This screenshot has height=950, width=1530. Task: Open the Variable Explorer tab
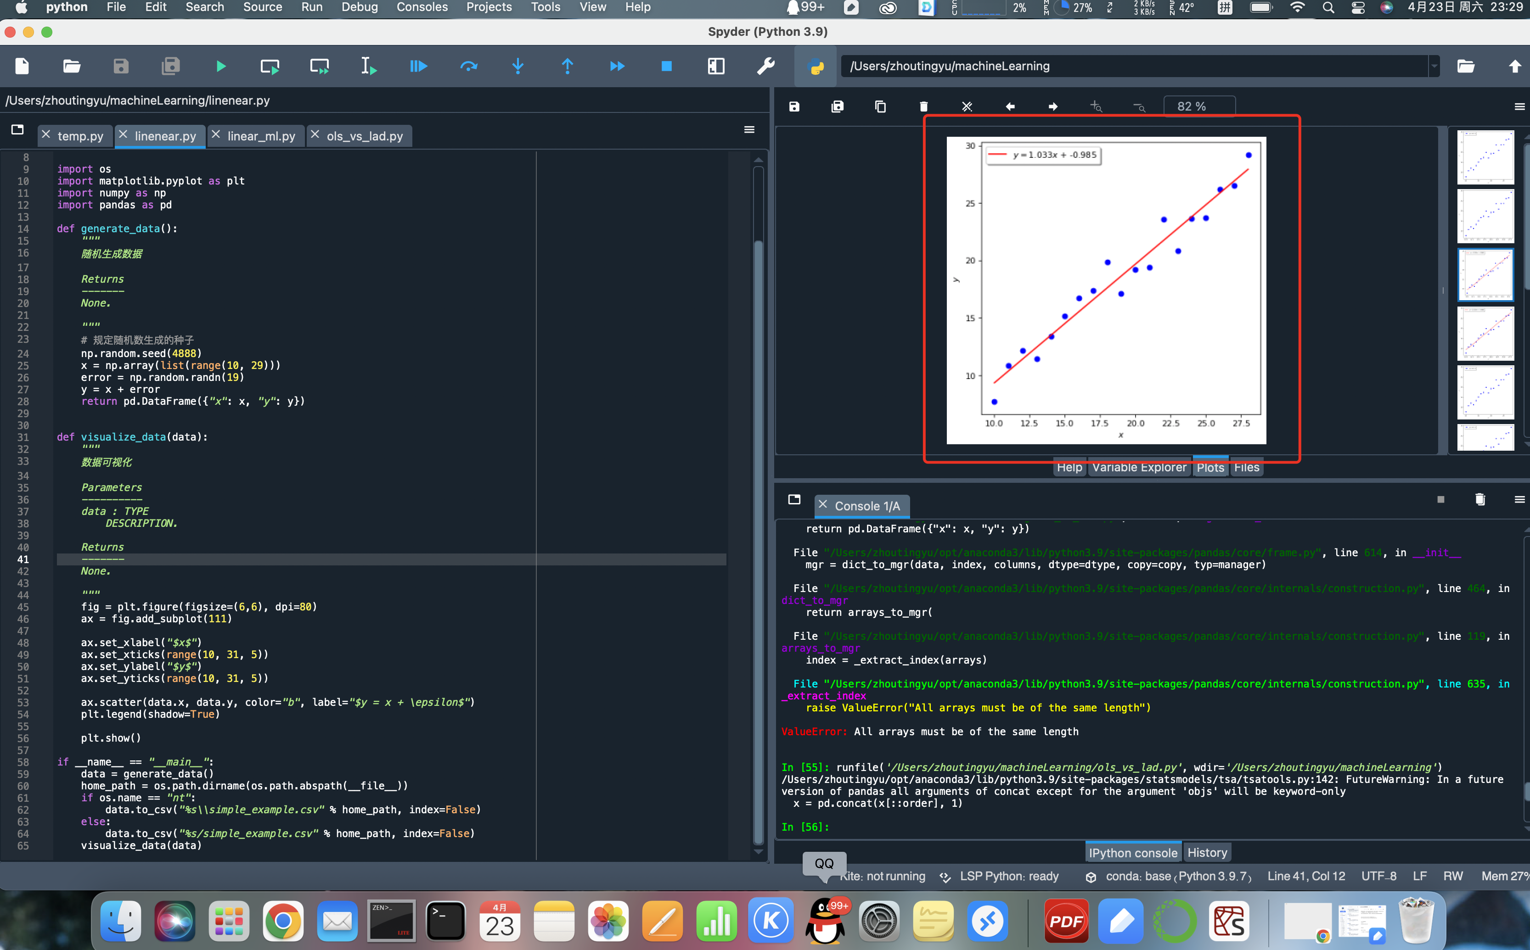pyautogui.click(x=1139, y=468)
